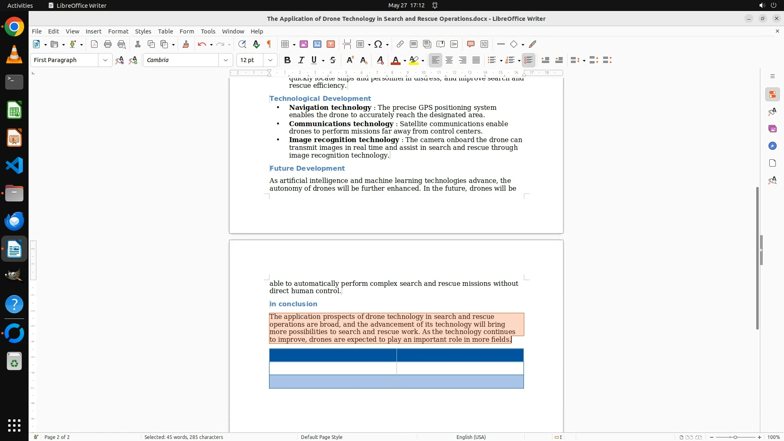784x441 pixels.
Task: Click Default Page Style in status bar
Action: tap(321, 437)
